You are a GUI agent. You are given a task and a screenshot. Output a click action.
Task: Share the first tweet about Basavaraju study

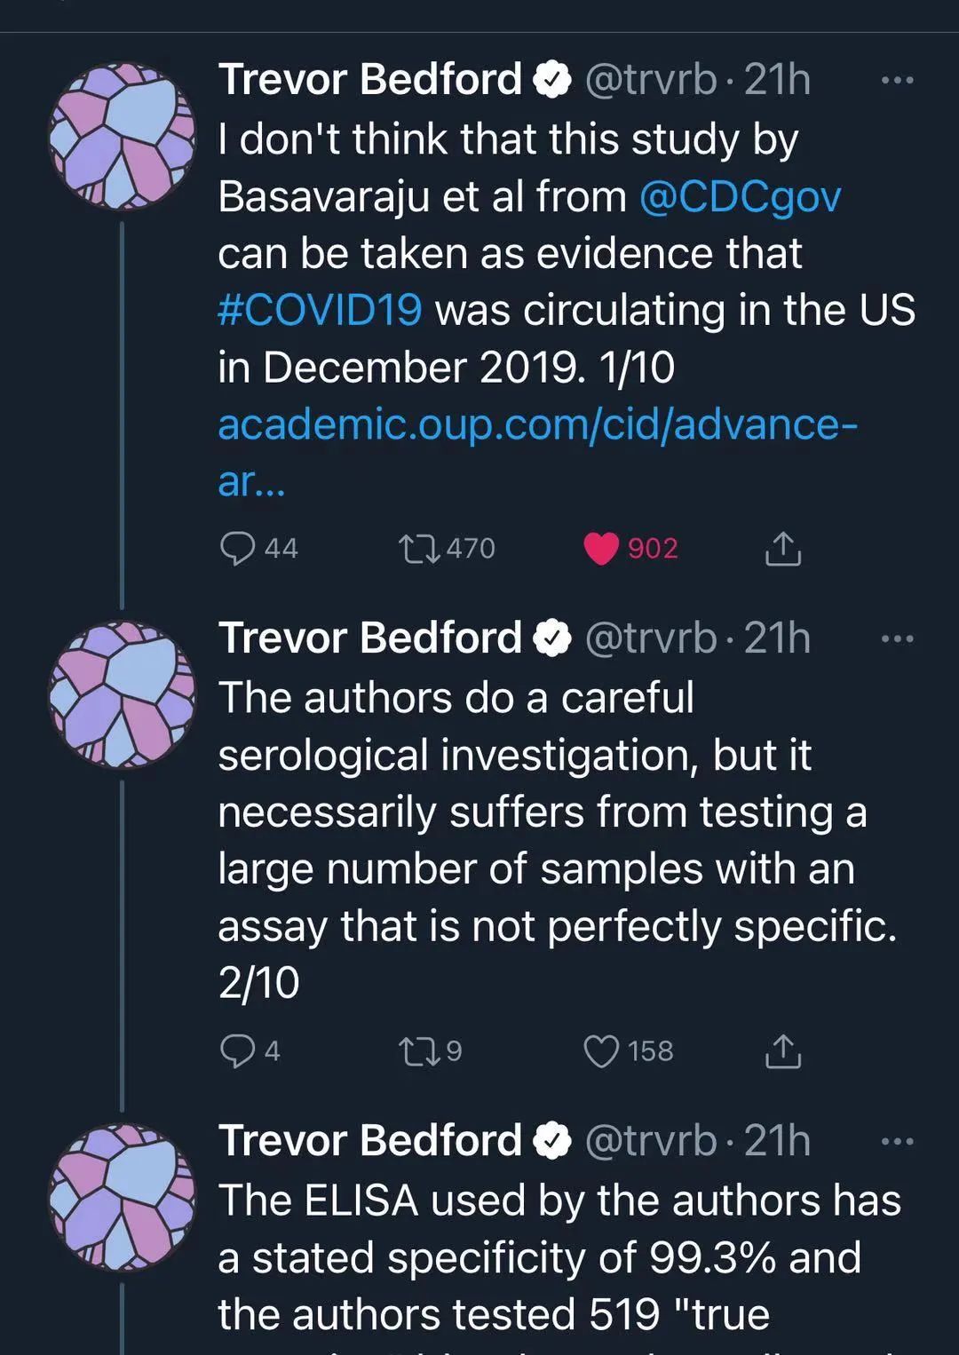pyautogui.click(x=782, y=550)
